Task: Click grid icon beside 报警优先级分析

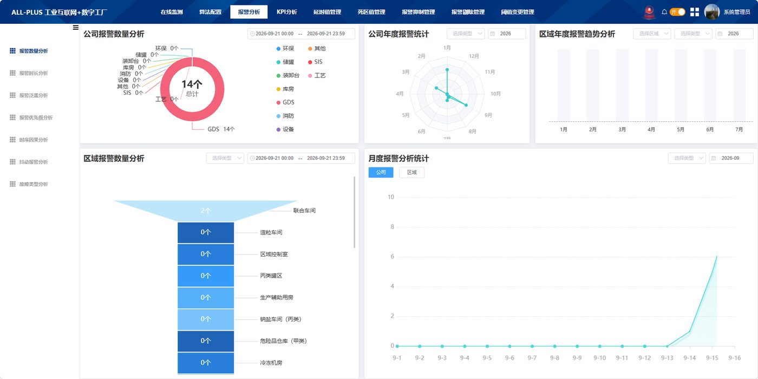Action: 12,117
